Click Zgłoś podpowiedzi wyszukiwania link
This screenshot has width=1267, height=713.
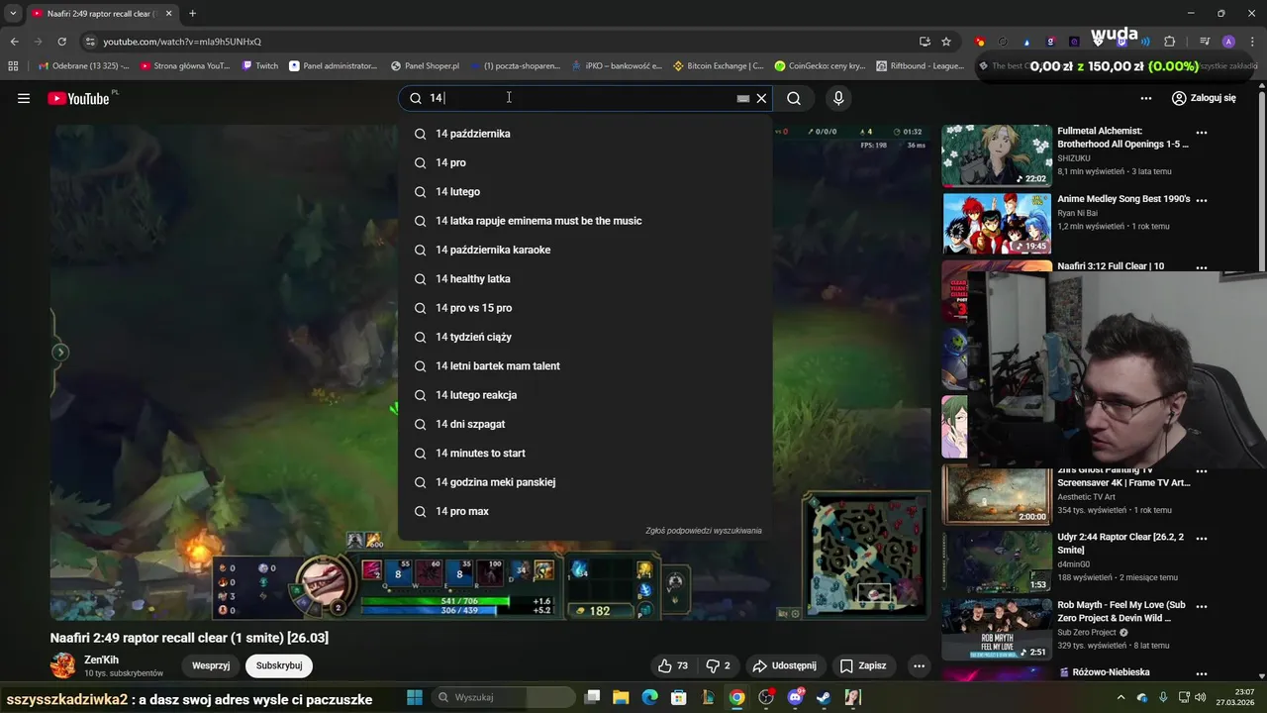click(x=704, y=531)
